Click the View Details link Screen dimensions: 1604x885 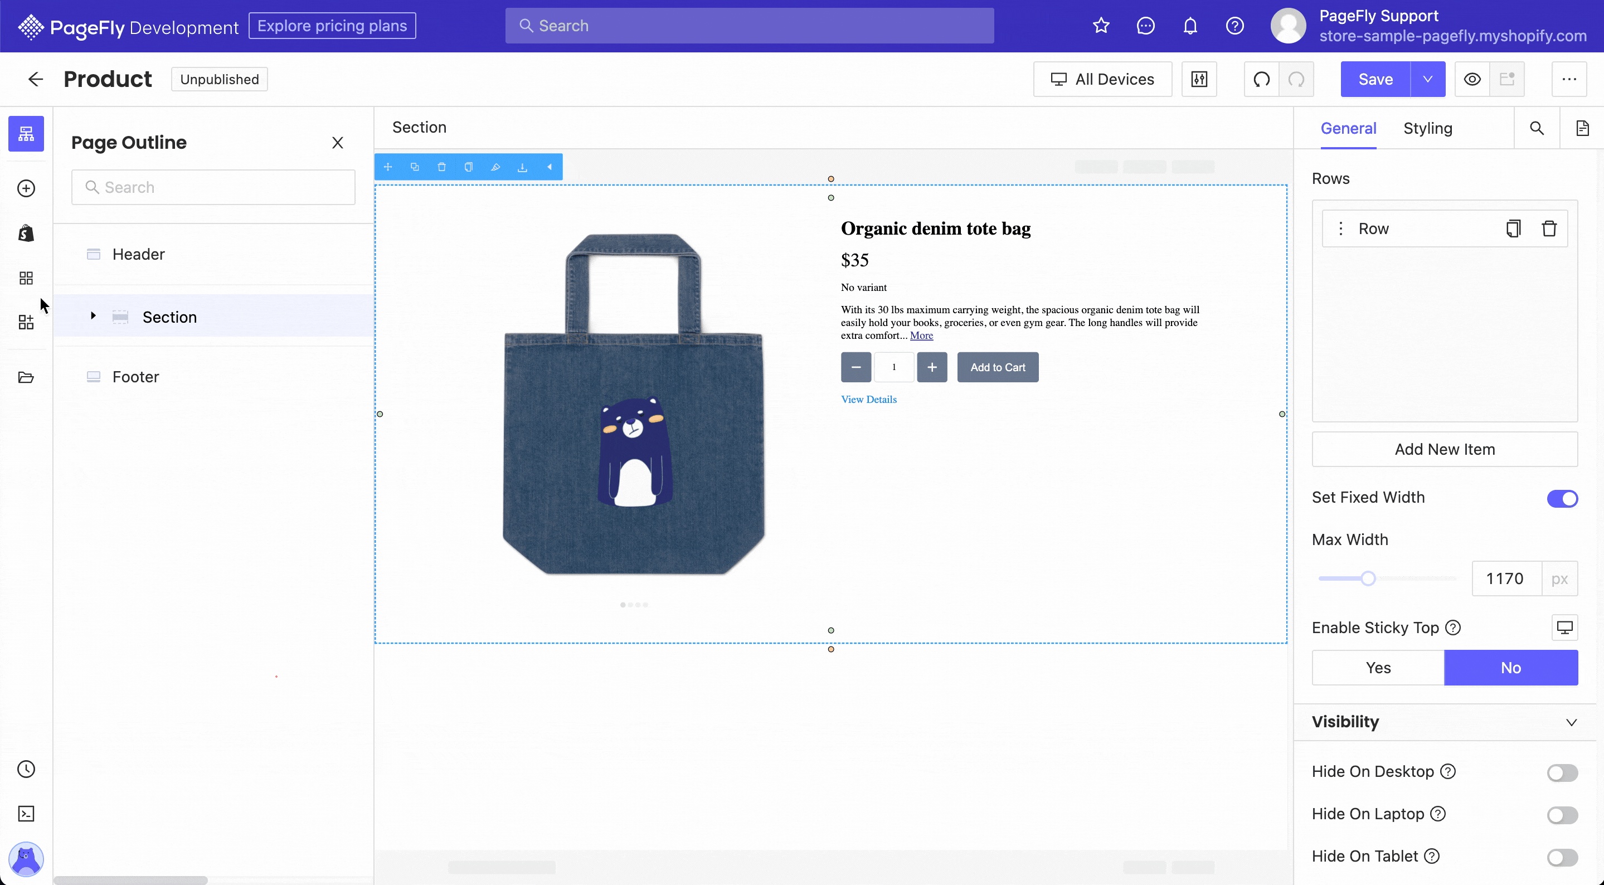[x=869, y=399]
